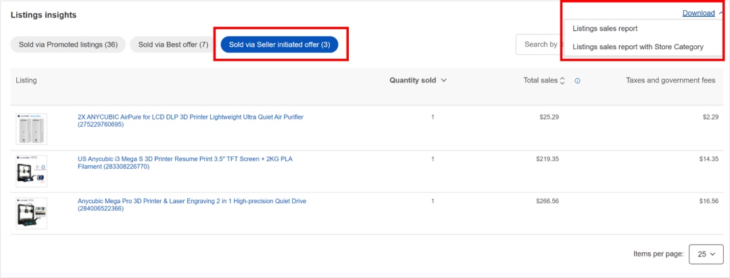Click the i3 Mega S printer thumbnail

(32, 171)
